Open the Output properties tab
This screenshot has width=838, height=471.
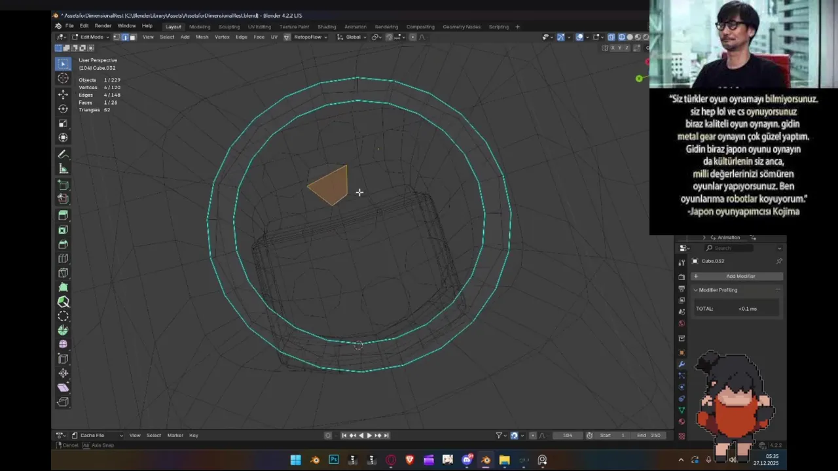click(682, 288)
